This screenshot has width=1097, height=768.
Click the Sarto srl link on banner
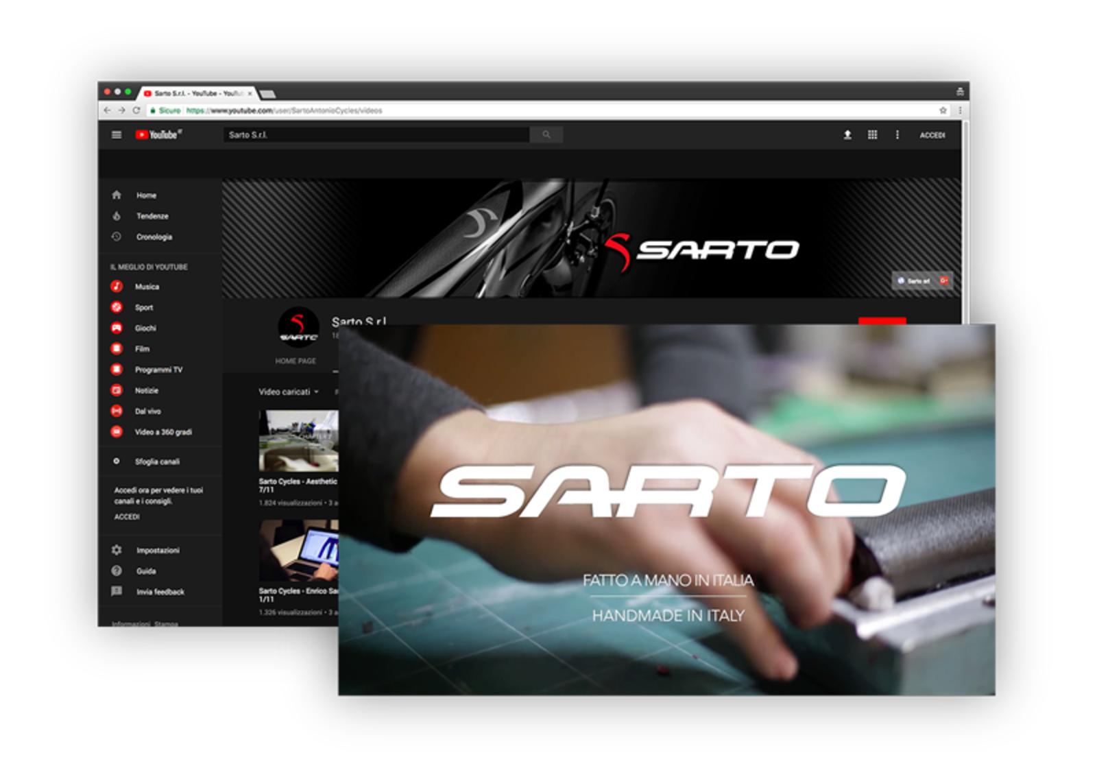(914, 280)
